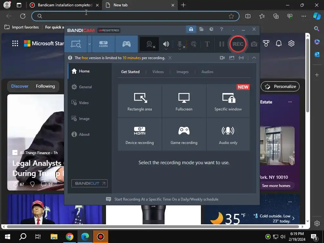Switch to the Get Started tab
This screenshot has height=243, width=324.
coord(130,72)
